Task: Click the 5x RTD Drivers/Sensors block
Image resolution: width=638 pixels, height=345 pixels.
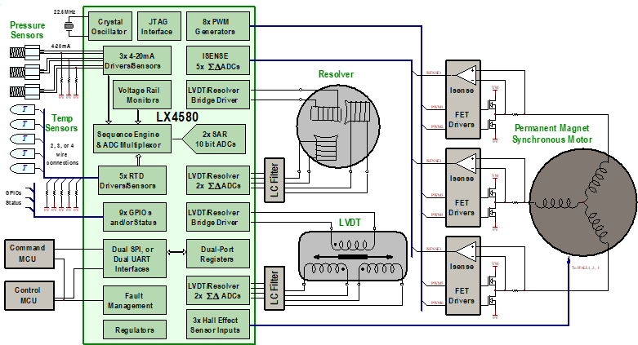Action: tap(132, 180)
